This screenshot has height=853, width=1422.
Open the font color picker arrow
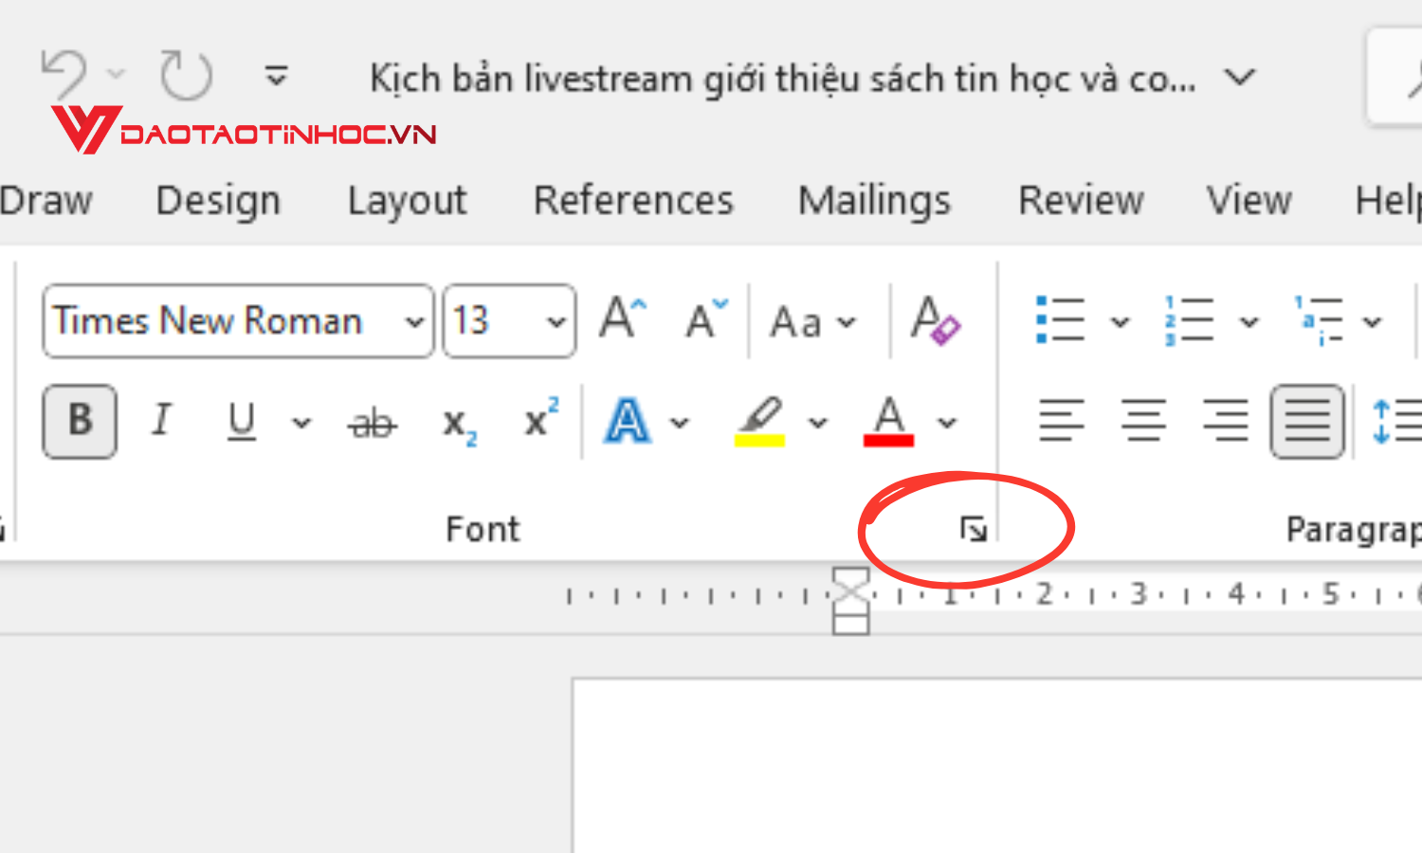[x=947, y=423]
